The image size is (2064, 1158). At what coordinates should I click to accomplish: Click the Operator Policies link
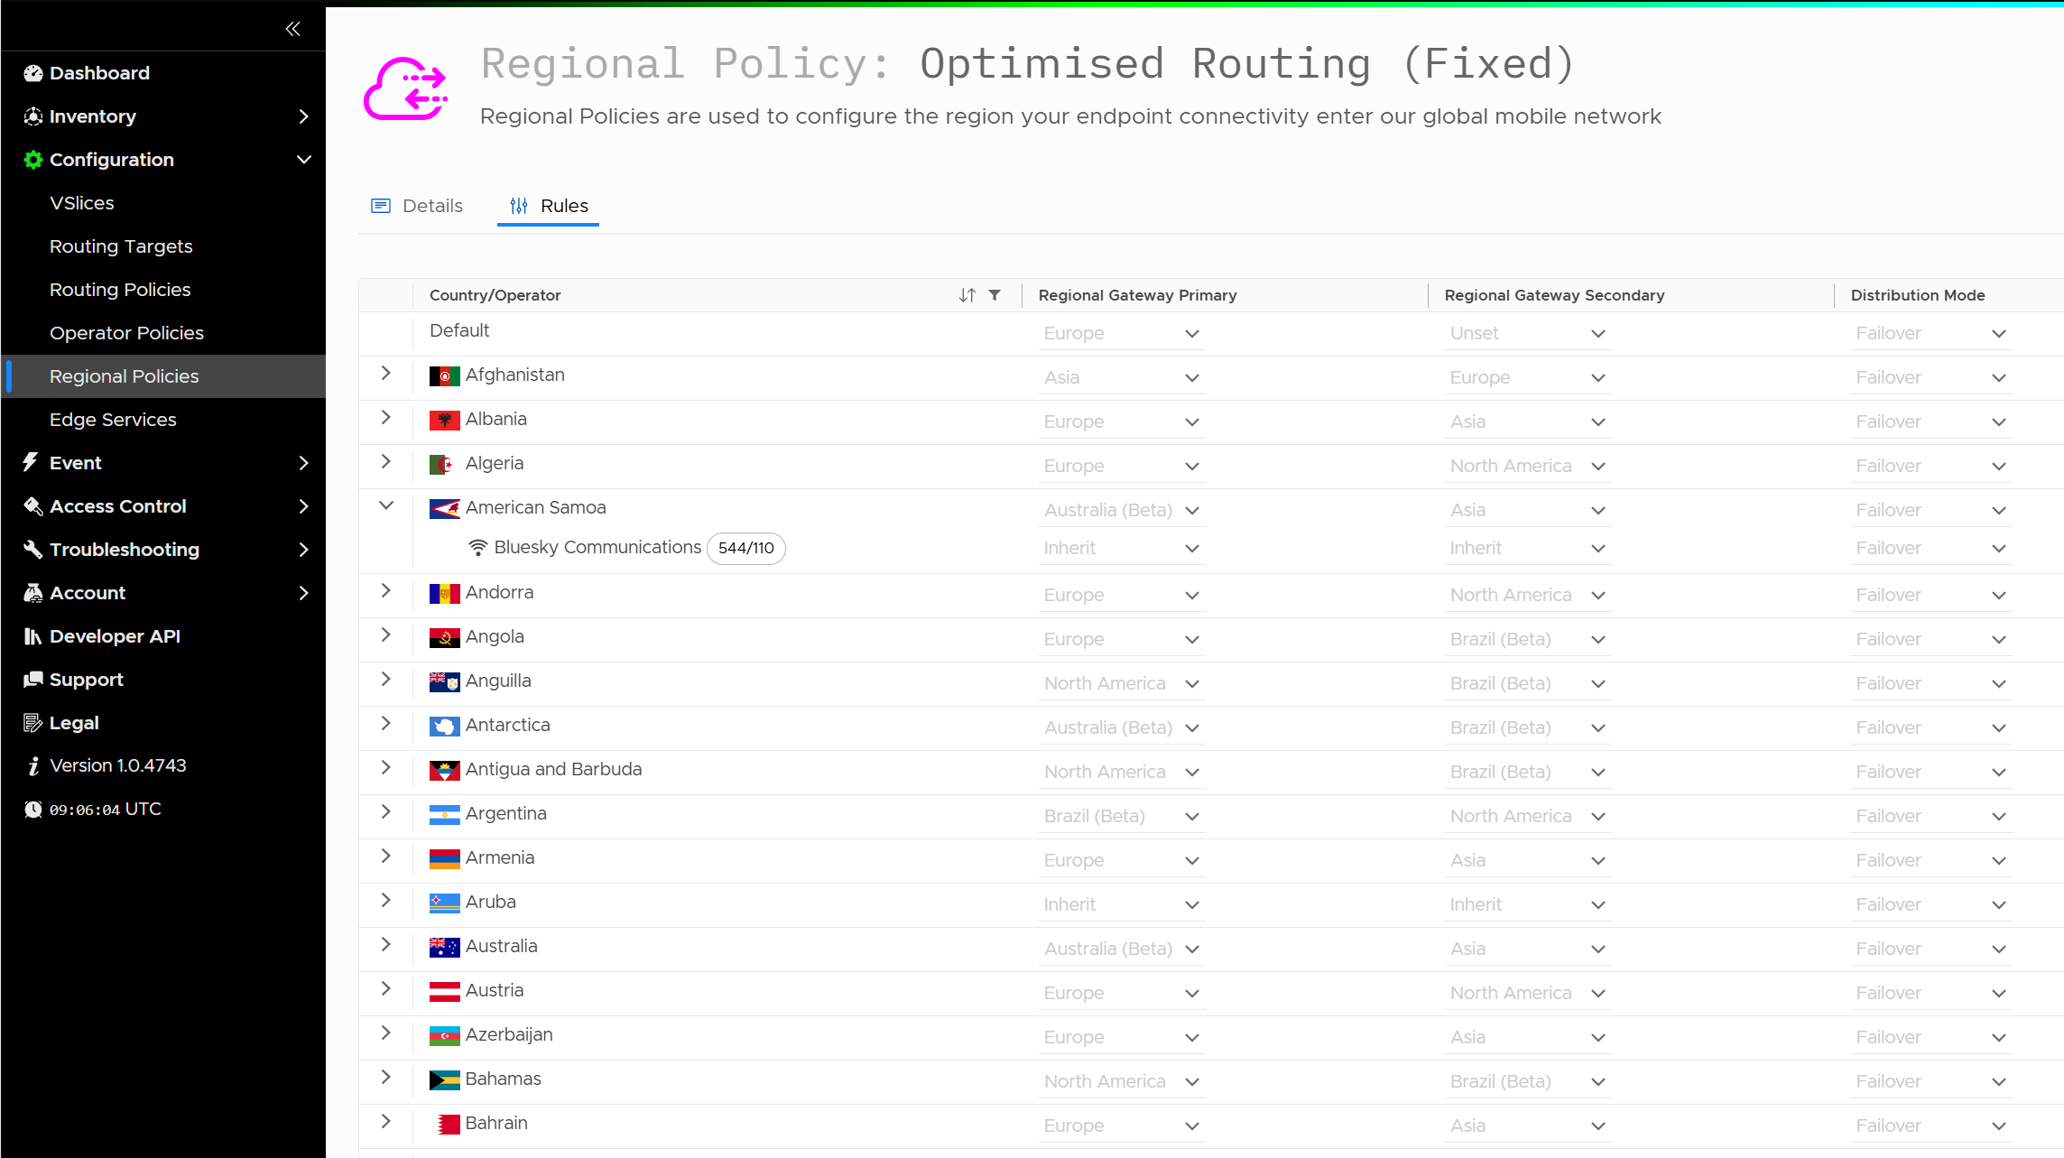[x=126, y=333]
